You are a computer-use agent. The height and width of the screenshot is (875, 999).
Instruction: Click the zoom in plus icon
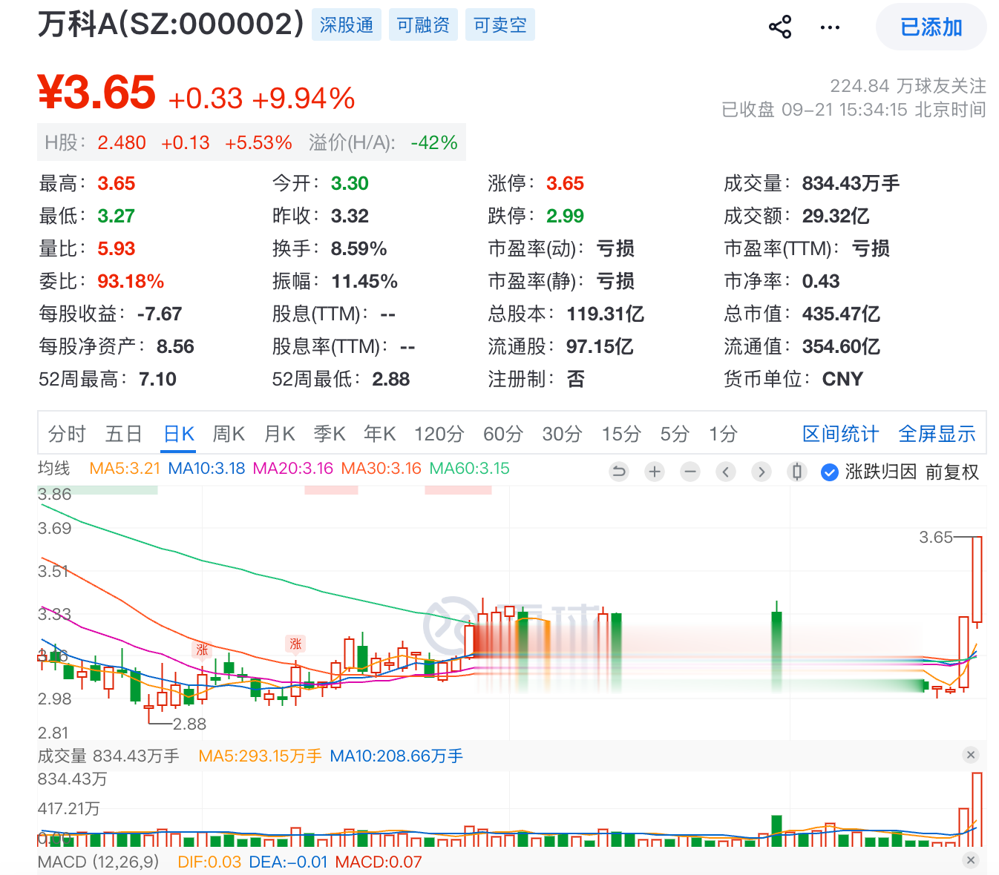(655, 472)
